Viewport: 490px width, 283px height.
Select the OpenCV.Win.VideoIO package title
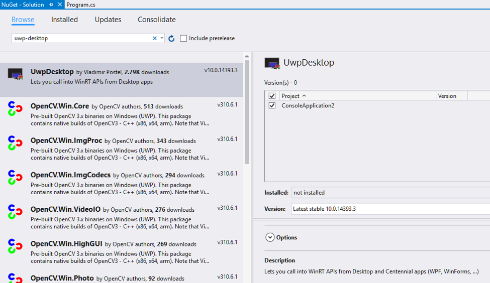(66, 209)
